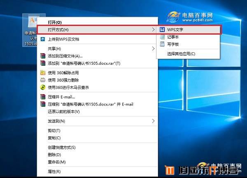Screen dimensions: 247x178
Task: Choose 删除(D) from the menu
Action: pos(97,155)
